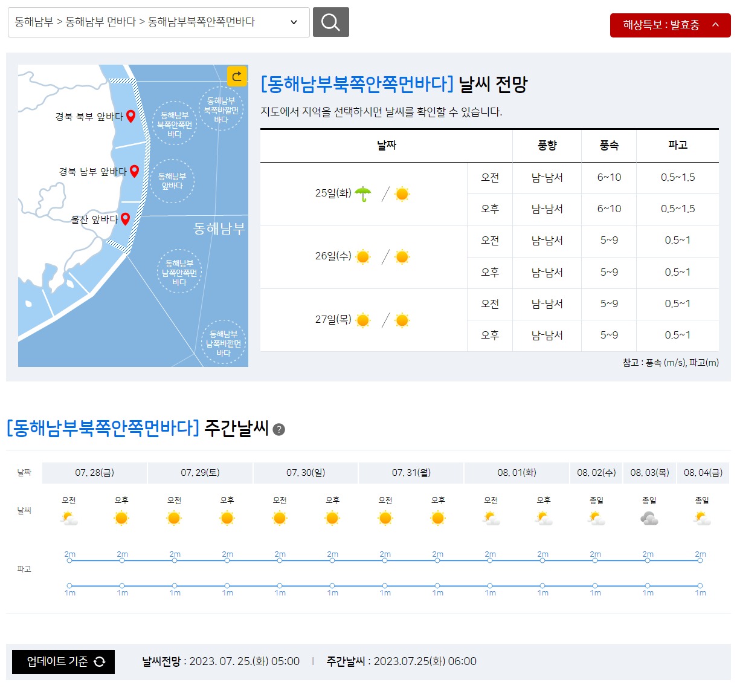Click the umbrella icon for 25일(화)
737x694 pixels.
tap(363, 193)
